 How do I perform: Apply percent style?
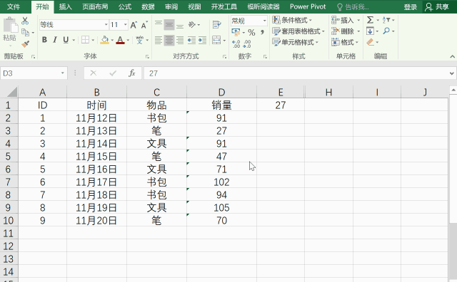tap(251, 32)
